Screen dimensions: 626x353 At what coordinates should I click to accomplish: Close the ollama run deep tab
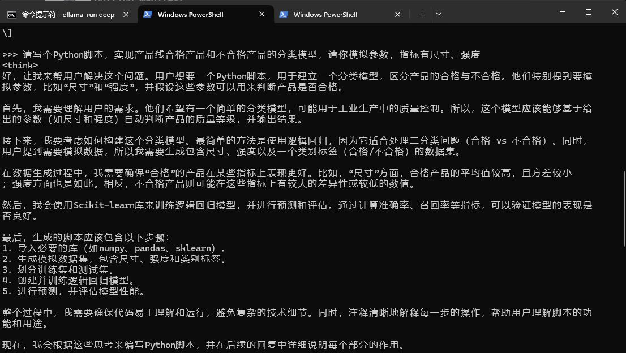[126, 14]
